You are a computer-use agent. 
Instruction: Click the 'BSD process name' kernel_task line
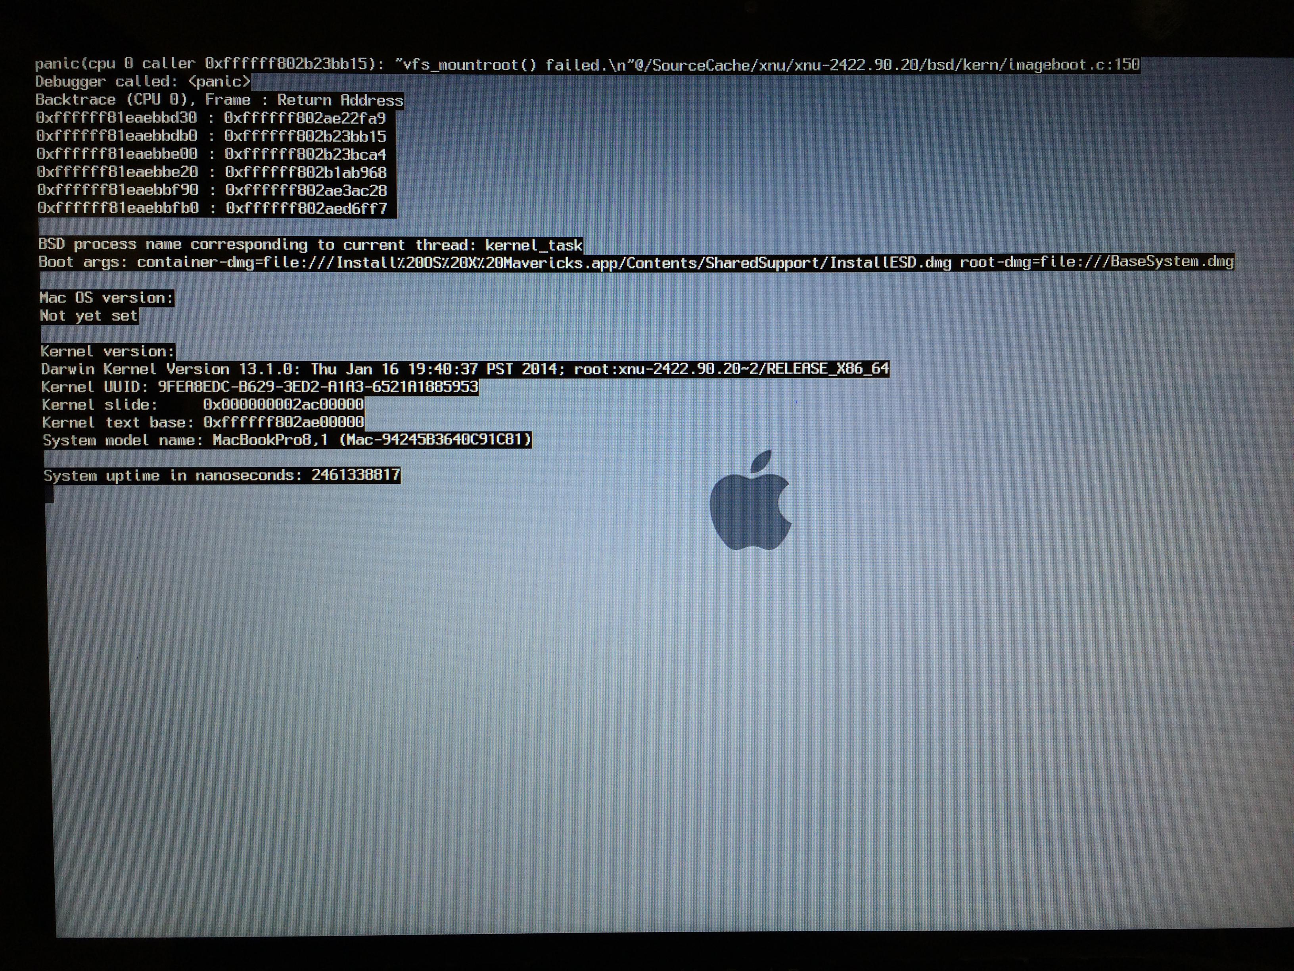[311, 245]
